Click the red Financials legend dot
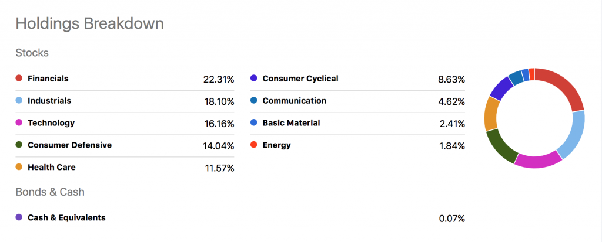The width and height of the screenshot is (602, 242). 19,78
